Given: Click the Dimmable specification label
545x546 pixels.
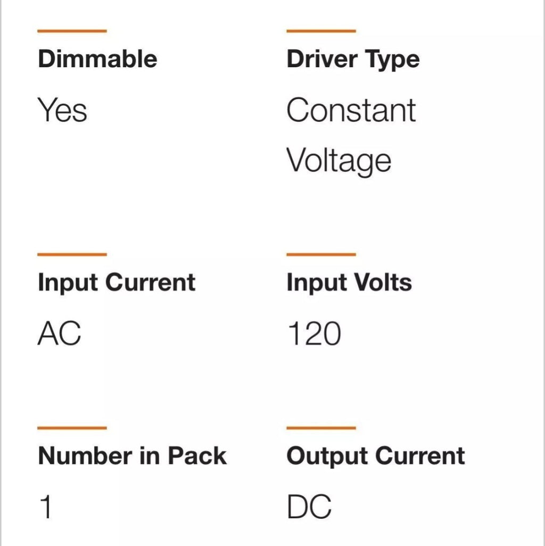Looking at the screenshot, I should coord(97,59).
